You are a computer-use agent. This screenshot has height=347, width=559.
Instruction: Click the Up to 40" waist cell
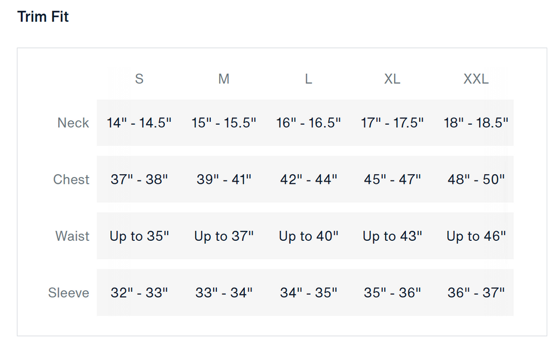309,236
